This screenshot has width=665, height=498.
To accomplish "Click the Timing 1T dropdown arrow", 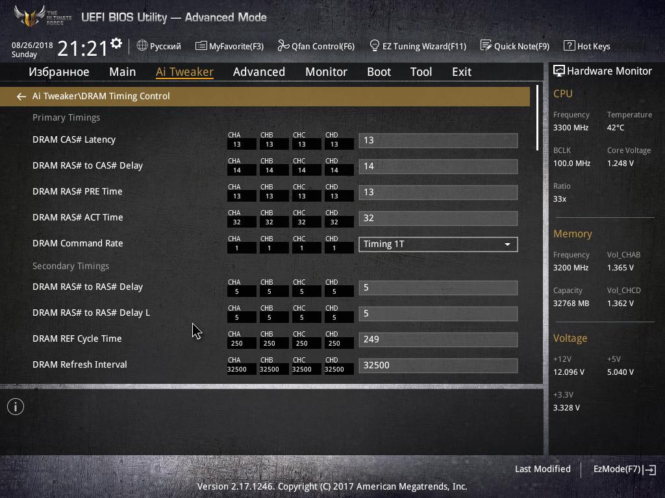I will tap(507, 244).
